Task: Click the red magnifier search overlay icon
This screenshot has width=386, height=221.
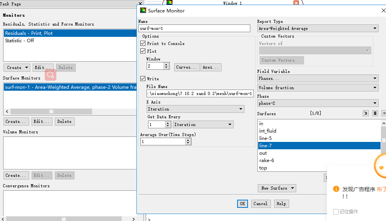Action: tap(51, 75)
